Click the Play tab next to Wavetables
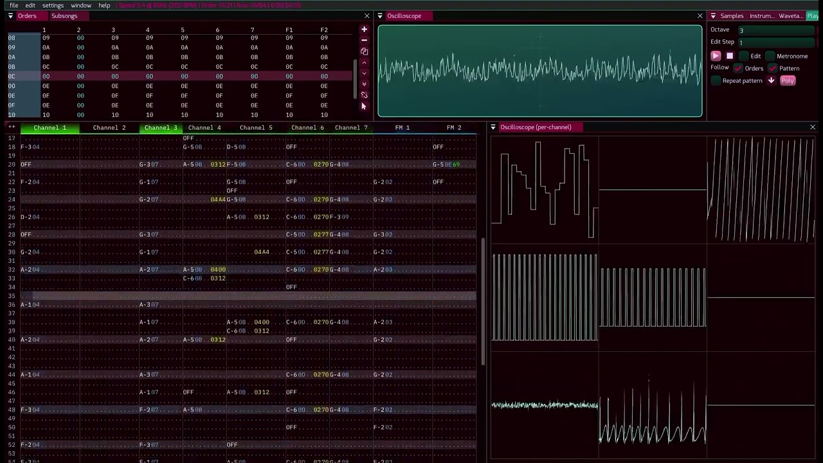 813,15
